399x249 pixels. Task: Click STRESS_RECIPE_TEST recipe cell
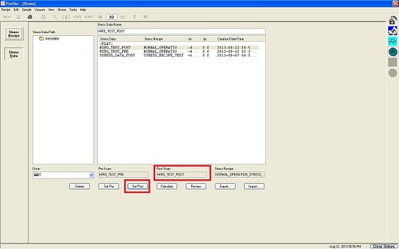click(163, 55)
